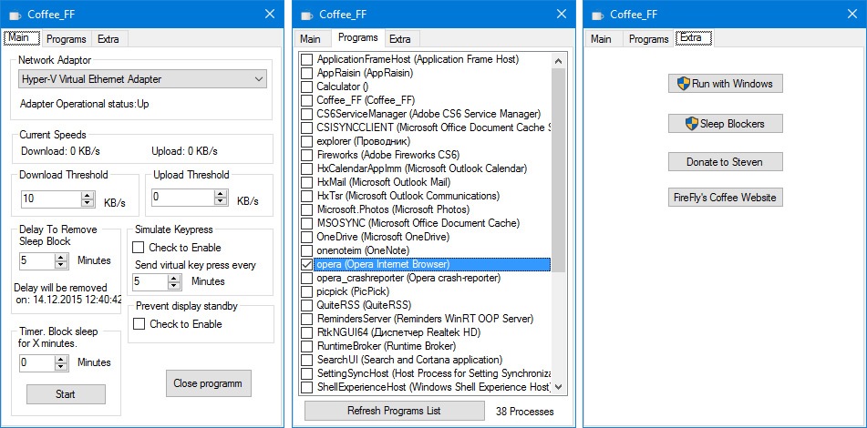Click the Timer minutes input field

[37, 363]
